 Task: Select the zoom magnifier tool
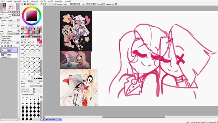25,42
